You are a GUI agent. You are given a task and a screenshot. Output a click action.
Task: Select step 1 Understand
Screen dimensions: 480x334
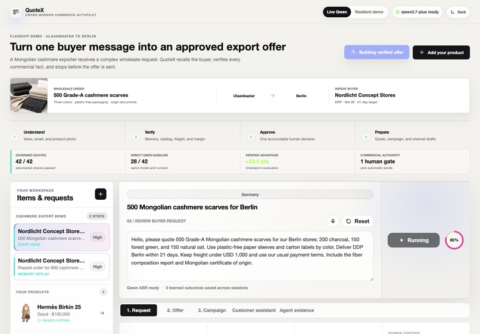68,135
